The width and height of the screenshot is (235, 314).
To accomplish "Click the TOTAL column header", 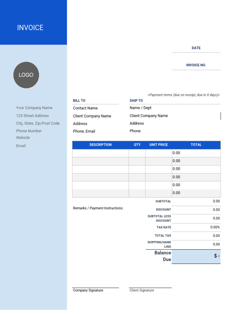I will pos(196,145).
